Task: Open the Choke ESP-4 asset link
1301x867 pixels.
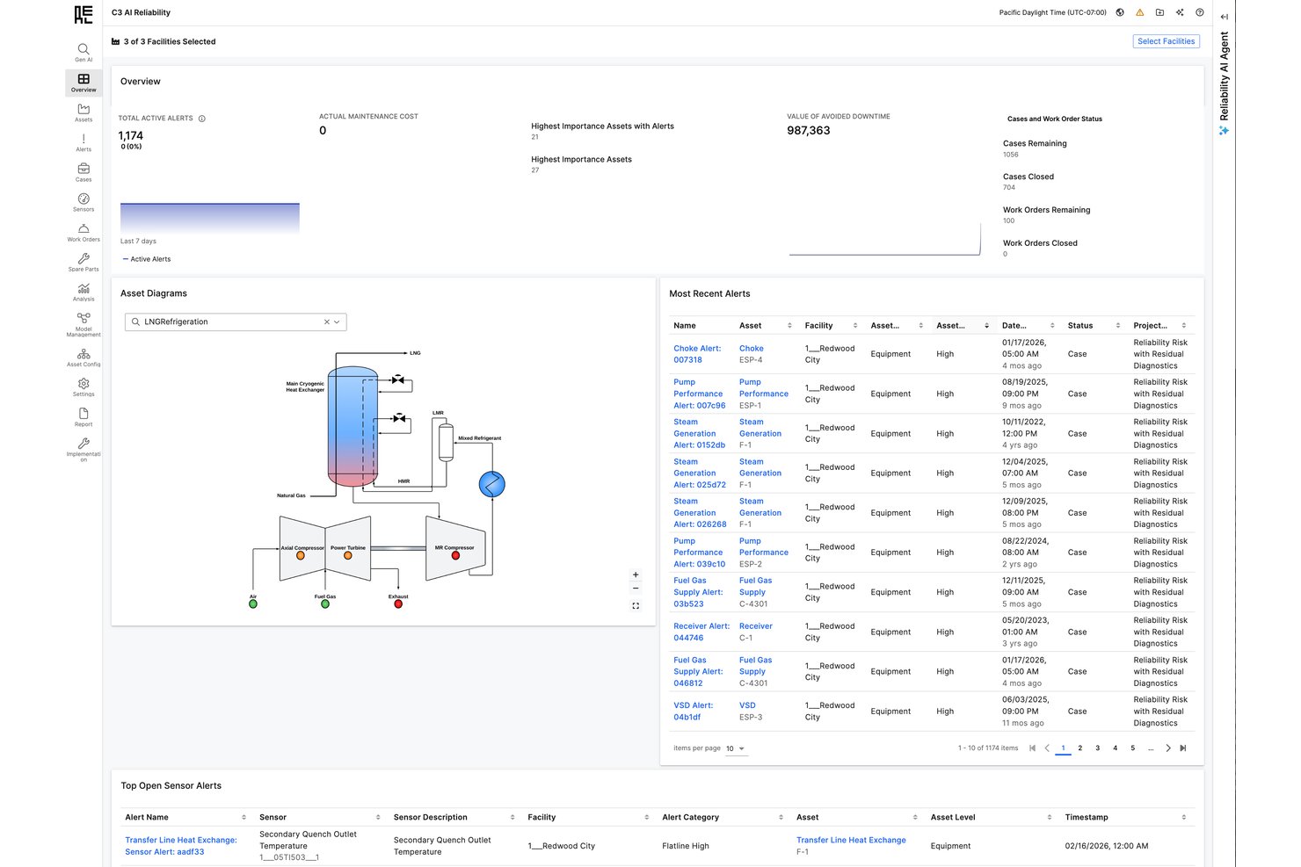Action: (x=752, y=349)
